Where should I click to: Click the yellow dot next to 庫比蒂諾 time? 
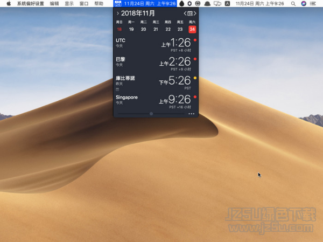[195, 78]
